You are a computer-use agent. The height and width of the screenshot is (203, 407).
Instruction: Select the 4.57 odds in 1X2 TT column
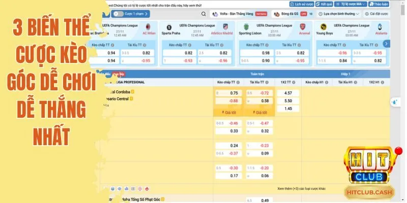coord(288,93)
